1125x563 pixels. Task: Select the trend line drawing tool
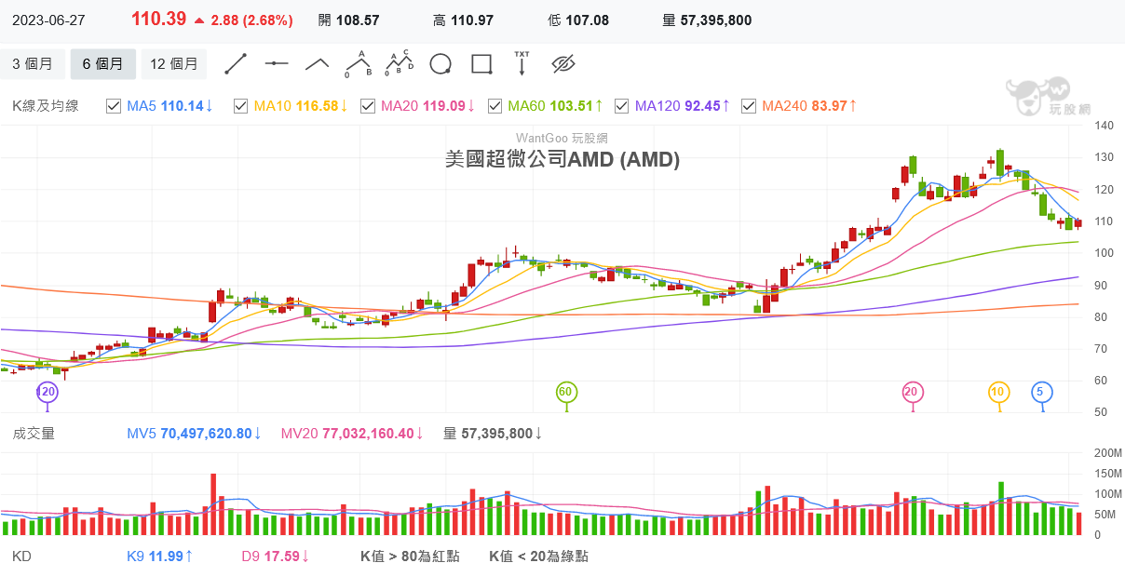(236, 64)
